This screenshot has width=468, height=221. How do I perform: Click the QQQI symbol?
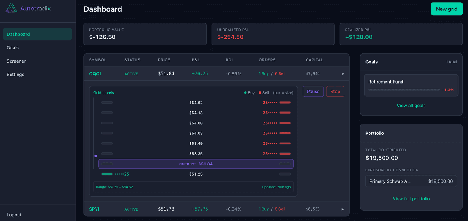point(95,74)
